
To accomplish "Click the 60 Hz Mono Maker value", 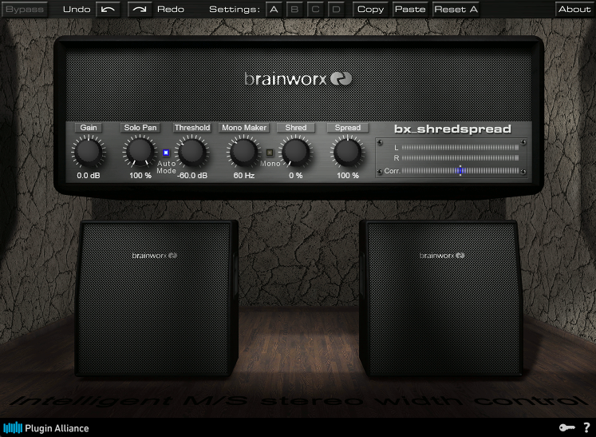I will click(x=243, y=176).
